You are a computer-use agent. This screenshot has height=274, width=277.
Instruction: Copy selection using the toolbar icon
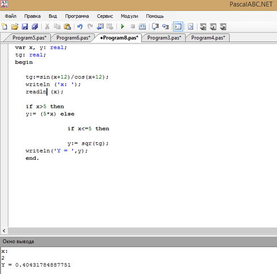57,27
